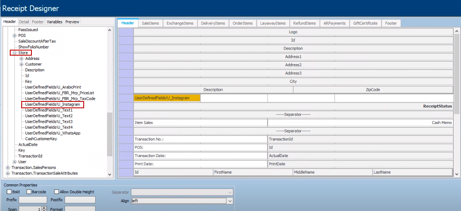Open the OrderItems tab
The height and width of the screenshot is (211, 461).
(243, 23)
